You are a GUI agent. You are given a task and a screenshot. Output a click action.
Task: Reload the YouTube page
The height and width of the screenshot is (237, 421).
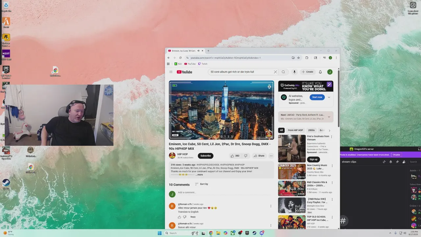[180, 58]
